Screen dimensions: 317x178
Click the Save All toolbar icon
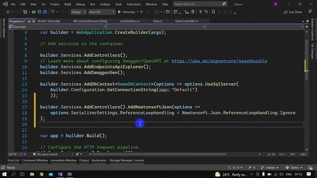coord(45,12)
